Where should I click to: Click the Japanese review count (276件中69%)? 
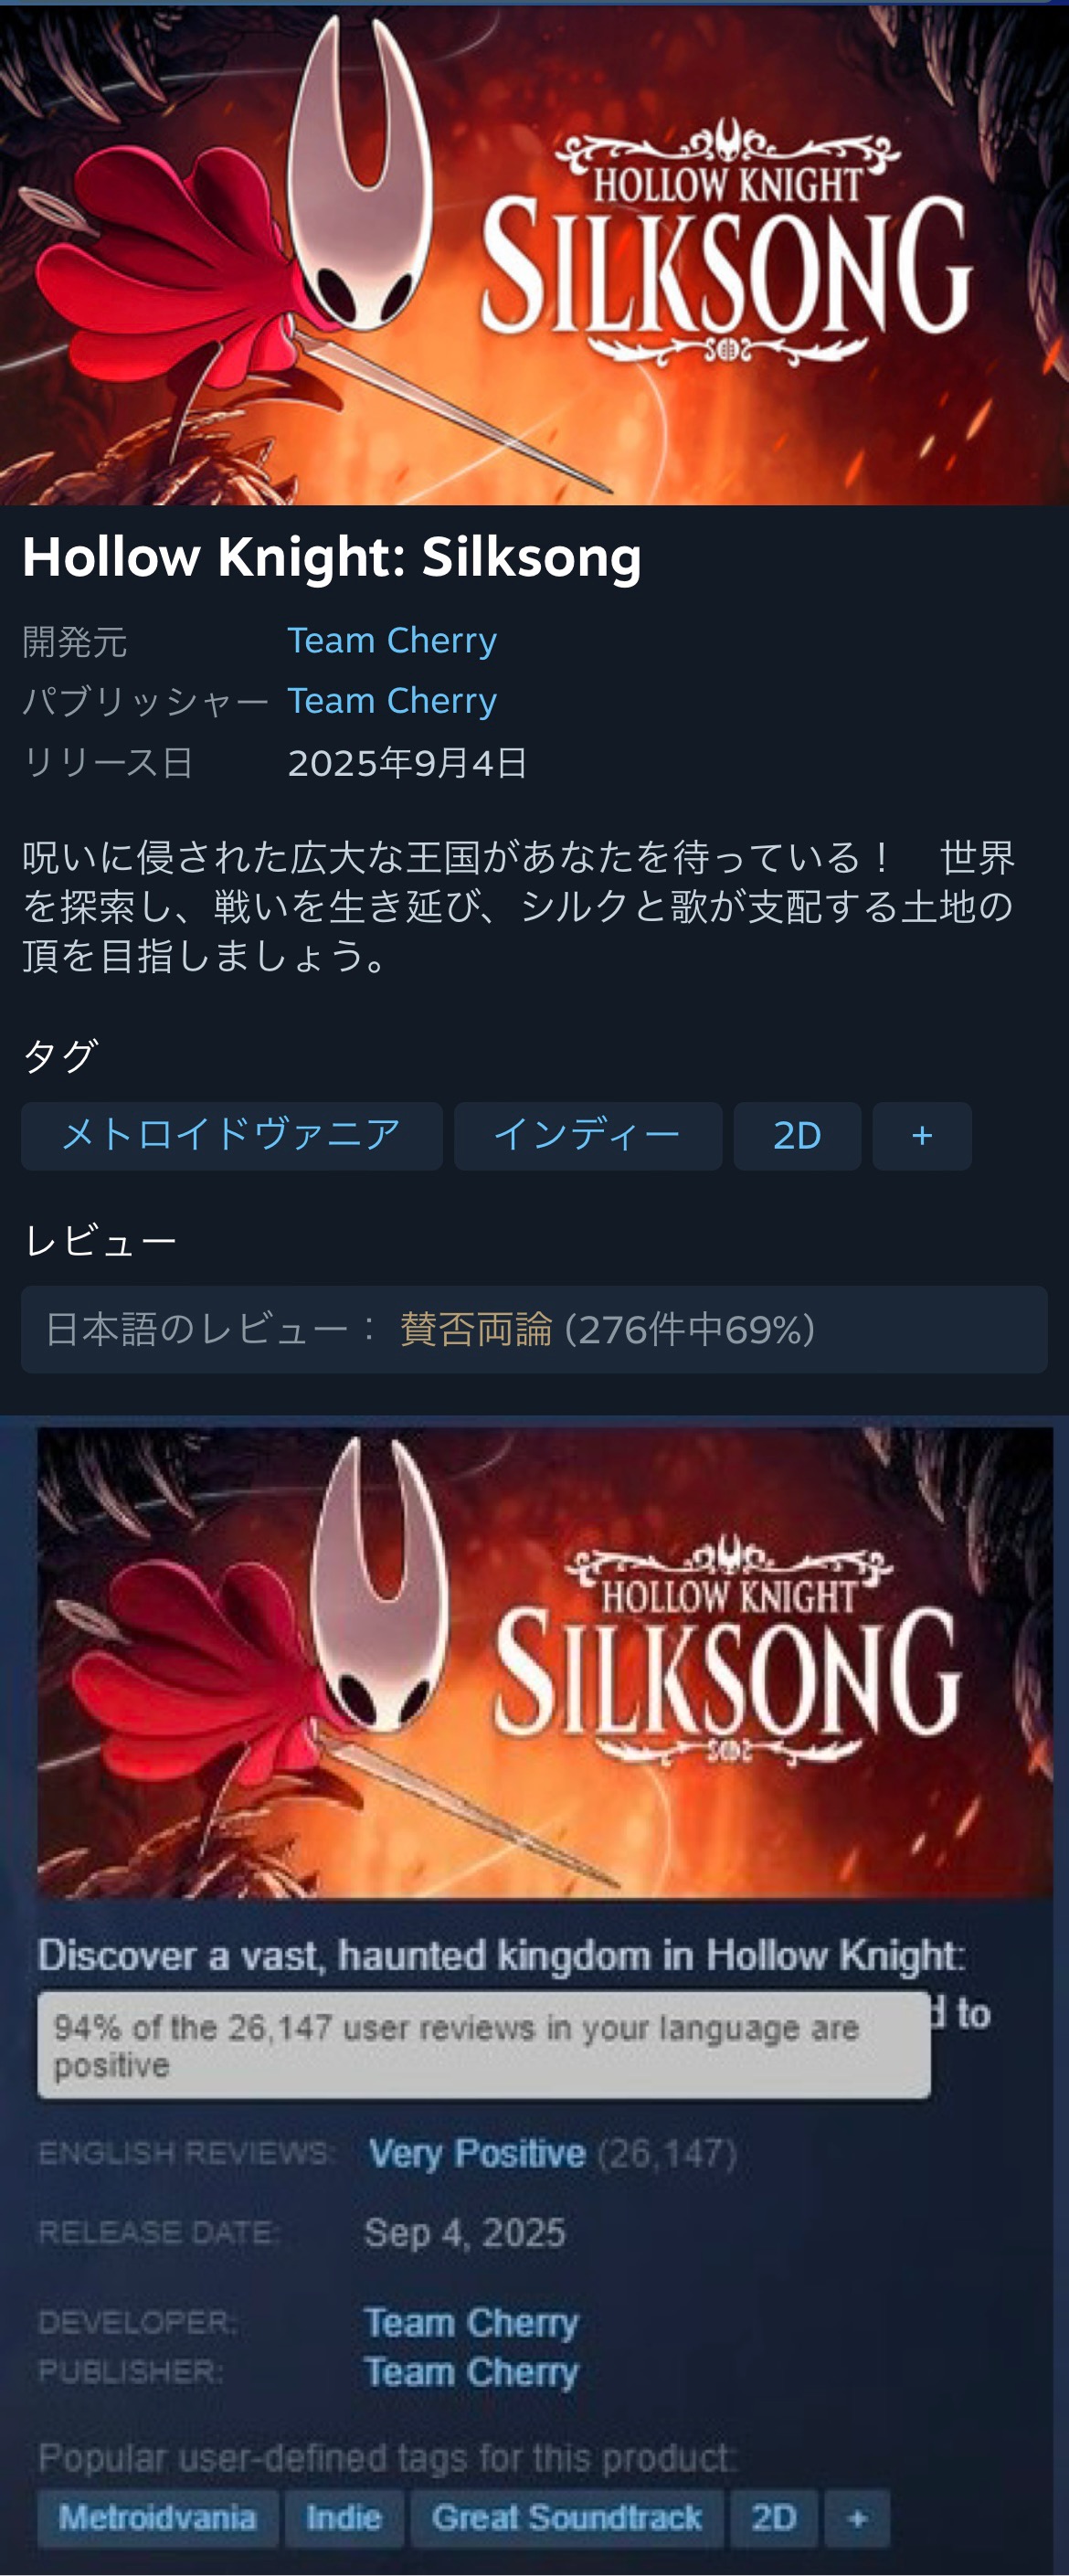(690, 1329)
